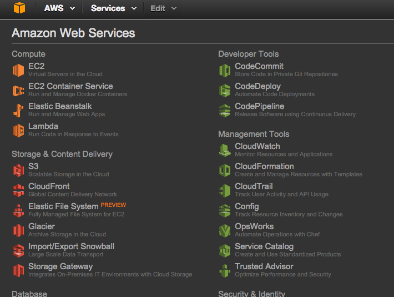
Task: Open the CloudTrail service icon
Action: pos(225,190)
